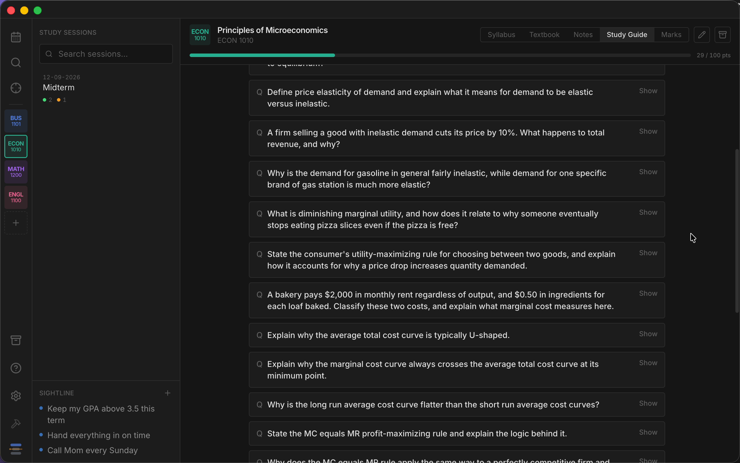
Task: Select the ENGL 1100 course badge
Action: click(16, 197)
